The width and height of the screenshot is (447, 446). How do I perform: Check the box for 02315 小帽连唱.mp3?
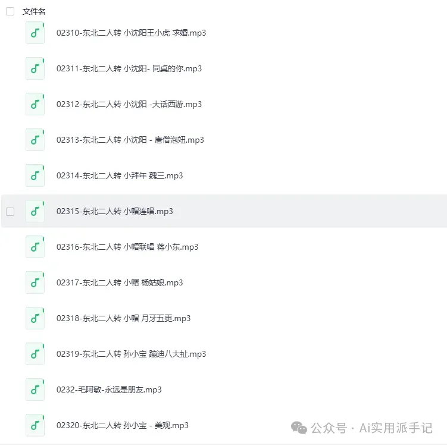(10, 212)
